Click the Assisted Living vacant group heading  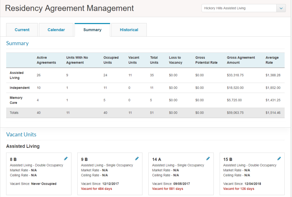23,146
